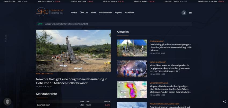Click the Marktübersicht heading
The height and width of the screenshot is (108, 228).
point(46,94)
